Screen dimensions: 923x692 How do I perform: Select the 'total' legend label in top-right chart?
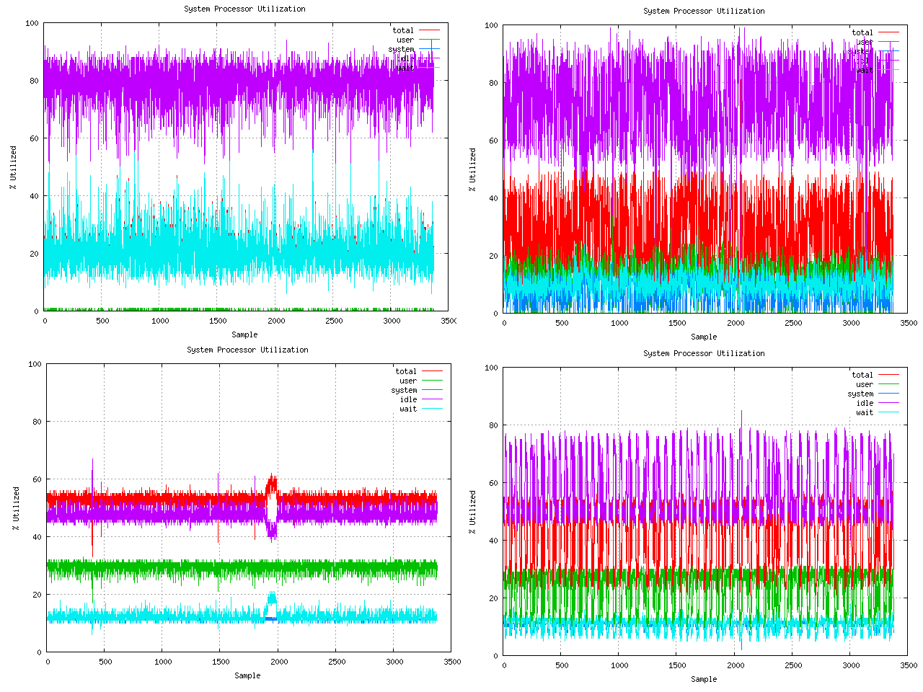tap(862, 32)
